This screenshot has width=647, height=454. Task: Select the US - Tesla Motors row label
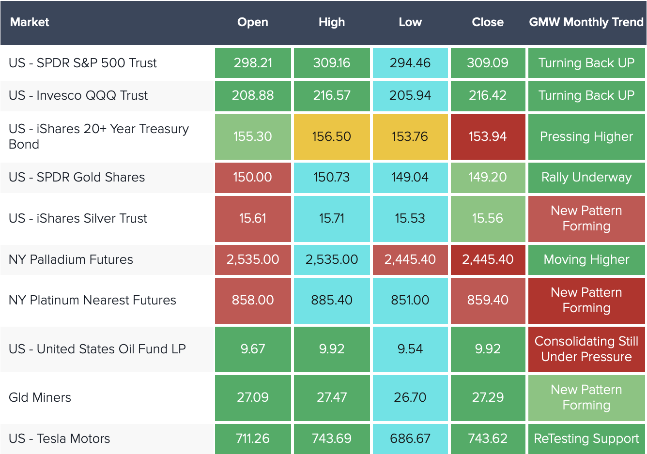coord(60,439)
